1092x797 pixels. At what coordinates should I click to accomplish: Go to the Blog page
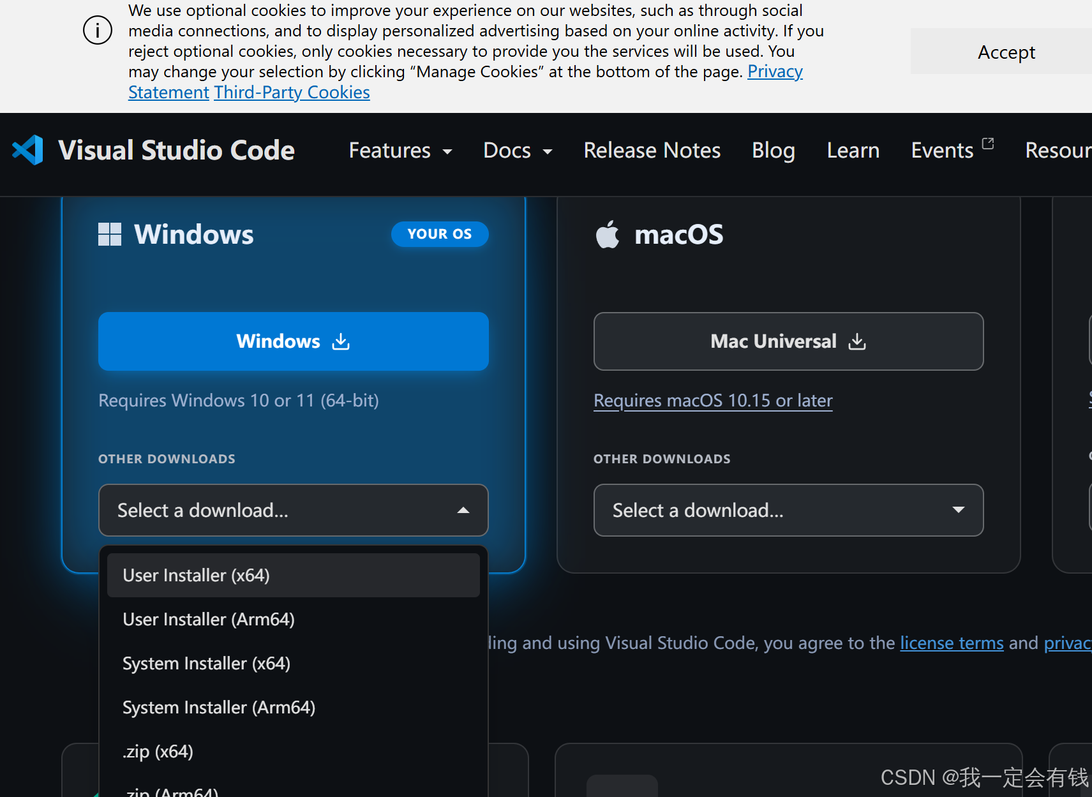coord(773,151)
